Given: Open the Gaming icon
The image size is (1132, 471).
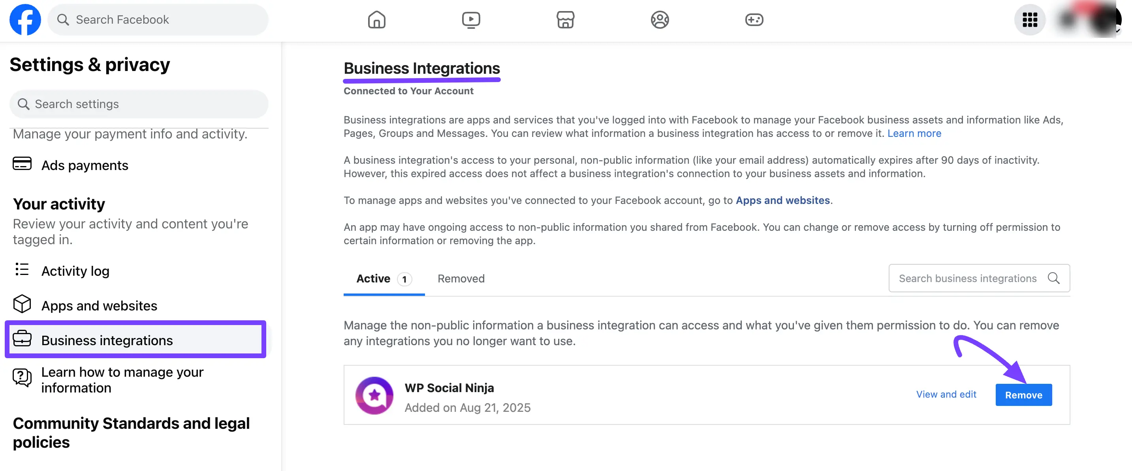Looking at the screenshot, I should [754, 19].
